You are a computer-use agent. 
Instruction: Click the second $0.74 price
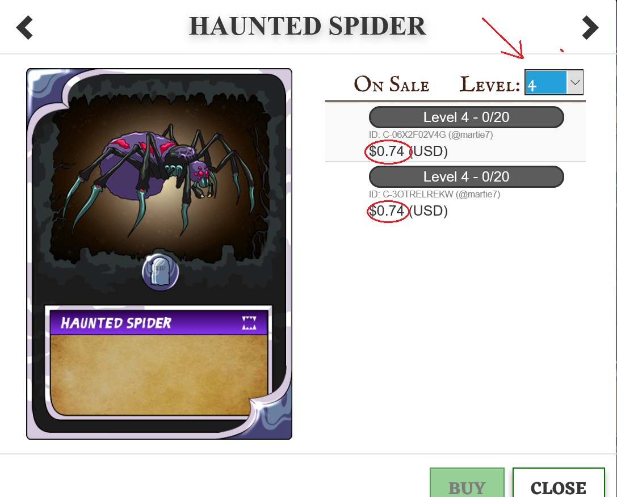click(387, 210)
